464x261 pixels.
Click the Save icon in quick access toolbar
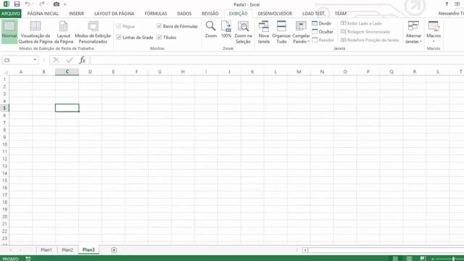coord(17,4)
